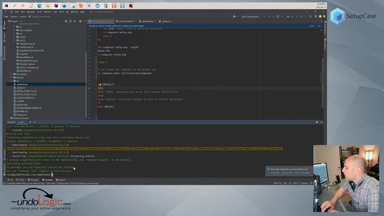Screen dimensions: 384x216
Task: Expand the launchPad folder arrow
Action: [11, 74]
